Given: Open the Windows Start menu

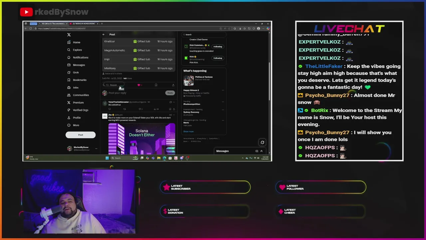Looking at the screenshot, I should click(x=107, y=158).
